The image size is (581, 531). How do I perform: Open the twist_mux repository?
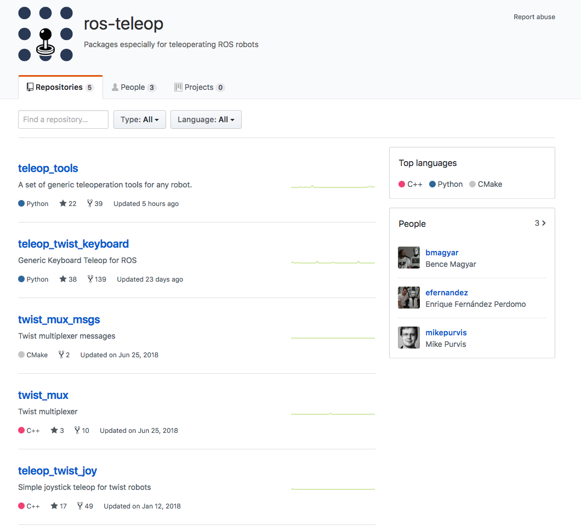pyautogui.click(x=43, y=395)
